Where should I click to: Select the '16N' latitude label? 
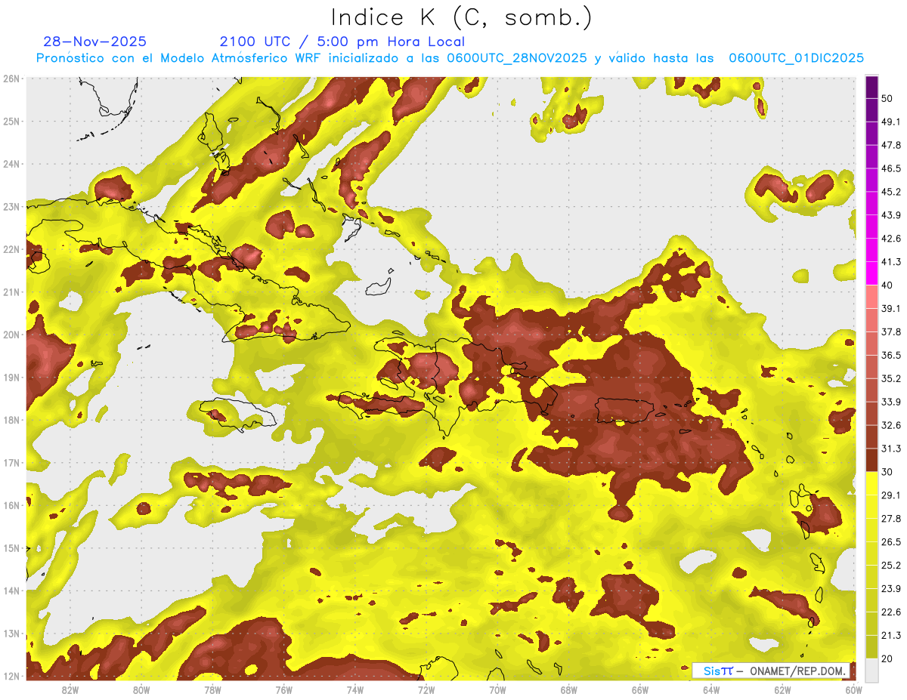[x=11, y=505]
